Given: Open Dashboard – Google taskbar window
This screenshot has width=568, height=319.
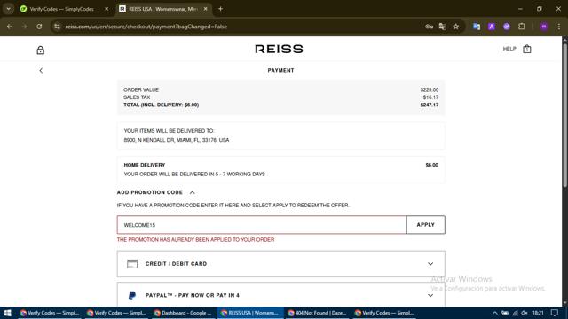Looking at the screenshot, I should [183, 313].
